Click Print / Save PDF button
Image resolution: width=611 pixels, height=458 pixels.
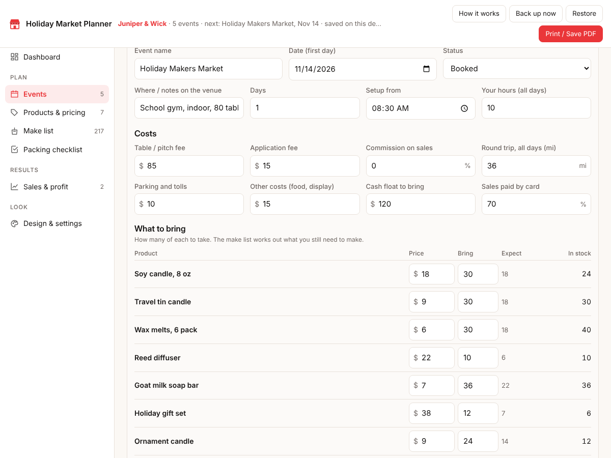point(571,34)
